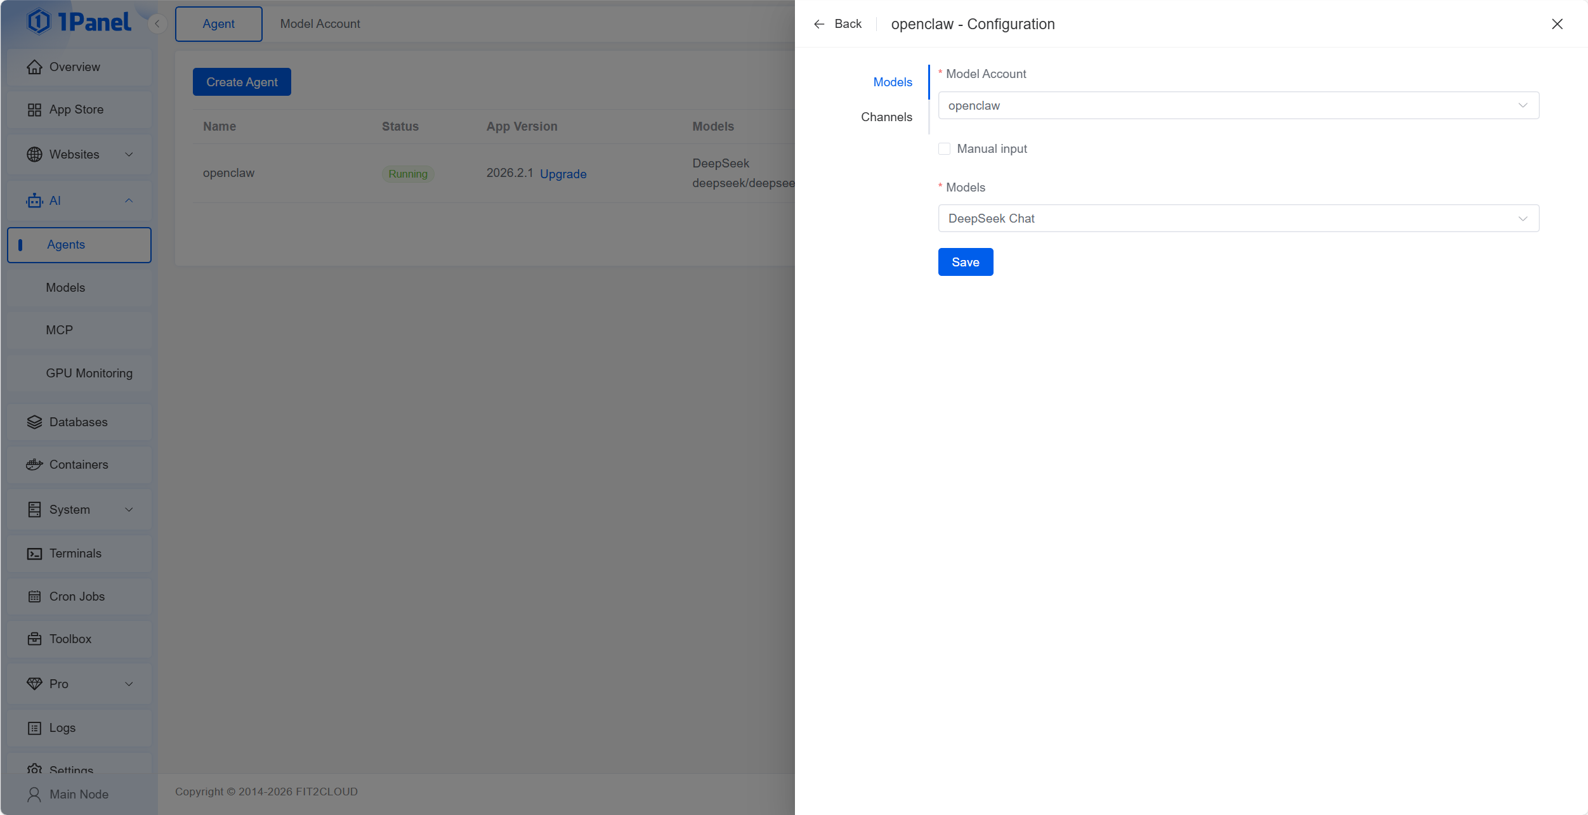Close the configuration drawer
This screenshot has width=1588, height=815.
pos(1557,24)
